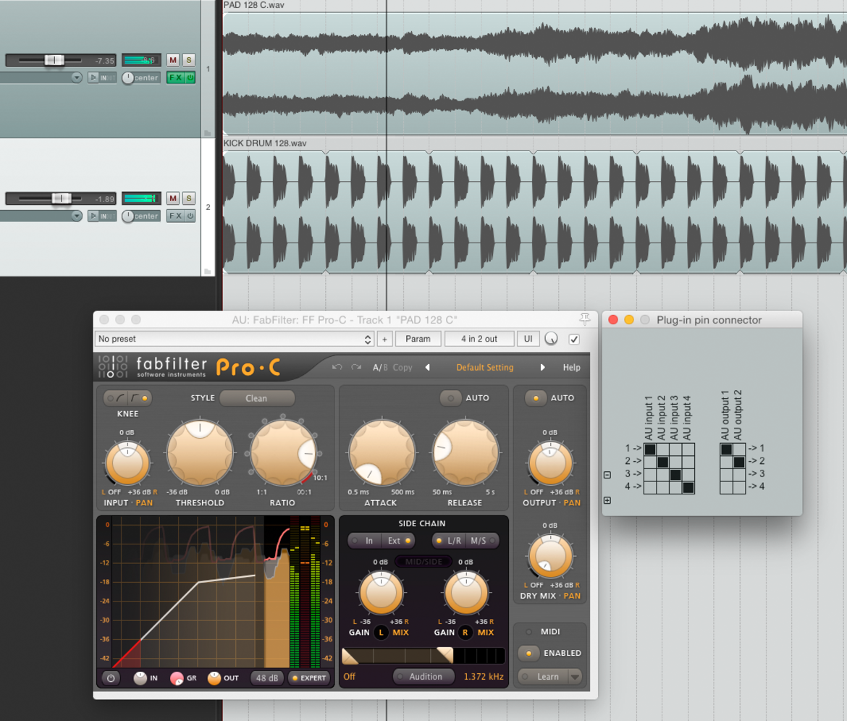Viewport: 847px width, 721px height.
Task: Open the Default Setting preset menu
Action: pos(485,367)
